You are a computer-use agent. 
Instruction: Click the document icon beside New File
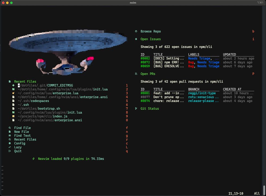pos(10,132)
